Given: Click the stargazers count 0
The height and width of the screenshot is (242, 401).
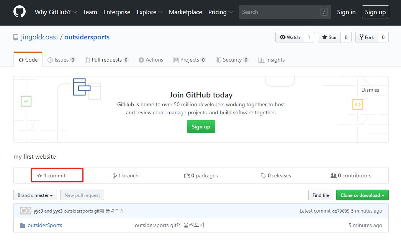Looking at the screenshot, I should [346, 37].
